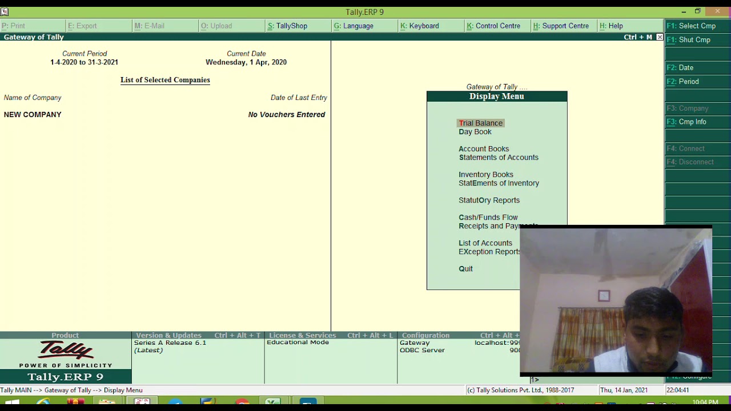The width and height of the screenshot is (731, 411).
Task: Choose Quit in Display Menu
Action: pos(465,269)
